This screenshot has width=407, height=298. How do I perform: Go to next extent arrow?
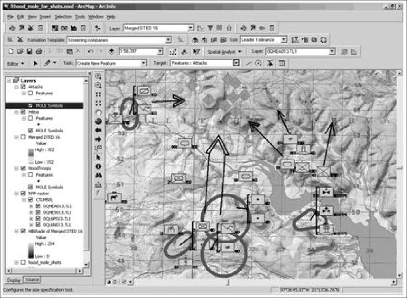coord(98,139)
